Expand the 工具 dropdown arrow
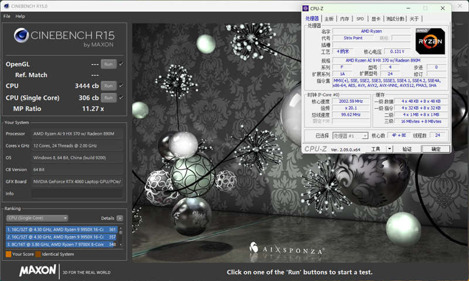 click(389, 149)
